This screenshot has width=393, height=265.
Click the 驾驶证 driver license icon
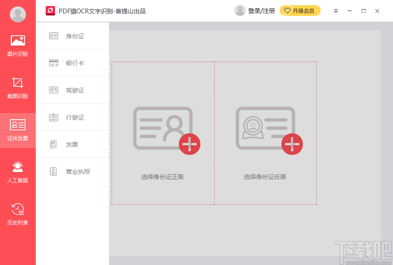click(53, 90)
